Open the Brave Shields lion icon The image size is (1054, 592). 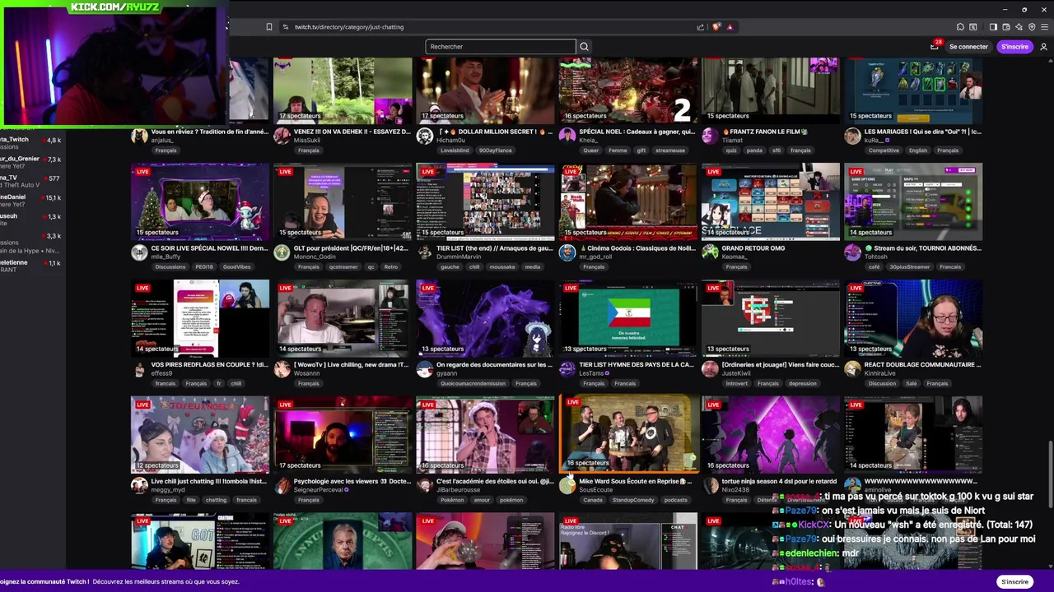tap(716, 27)
